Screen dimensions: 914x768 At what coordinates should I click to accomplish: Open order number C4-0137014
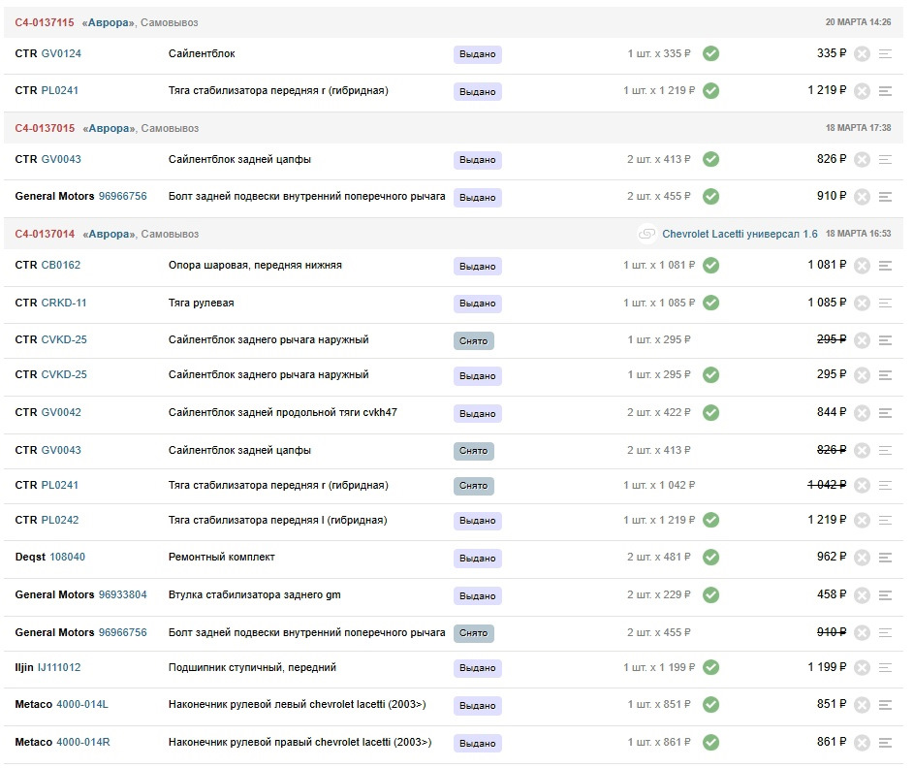pos(45,234)
